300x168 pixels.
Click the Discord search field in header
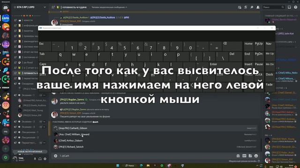(x=274, y=7)
